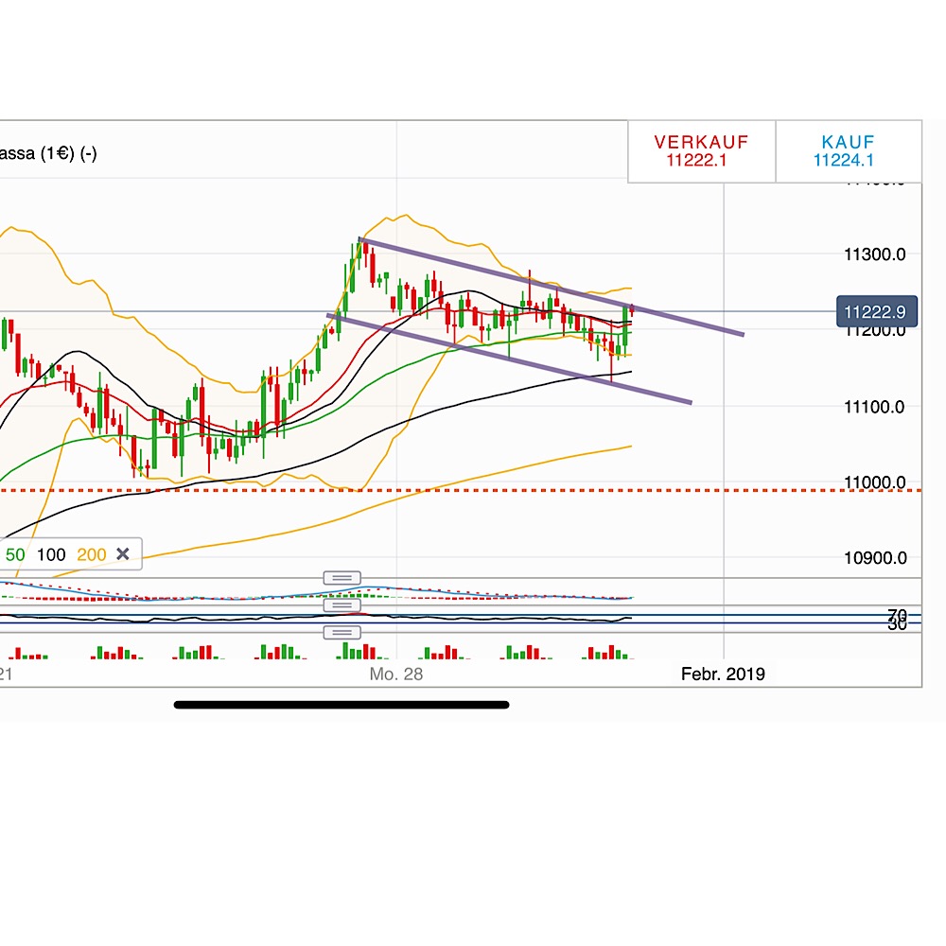Viewport: 946px width, 946px height.
Task: Tap the red VERKAUF sell button
Action: pyautogui.click(x=700, y=151)
